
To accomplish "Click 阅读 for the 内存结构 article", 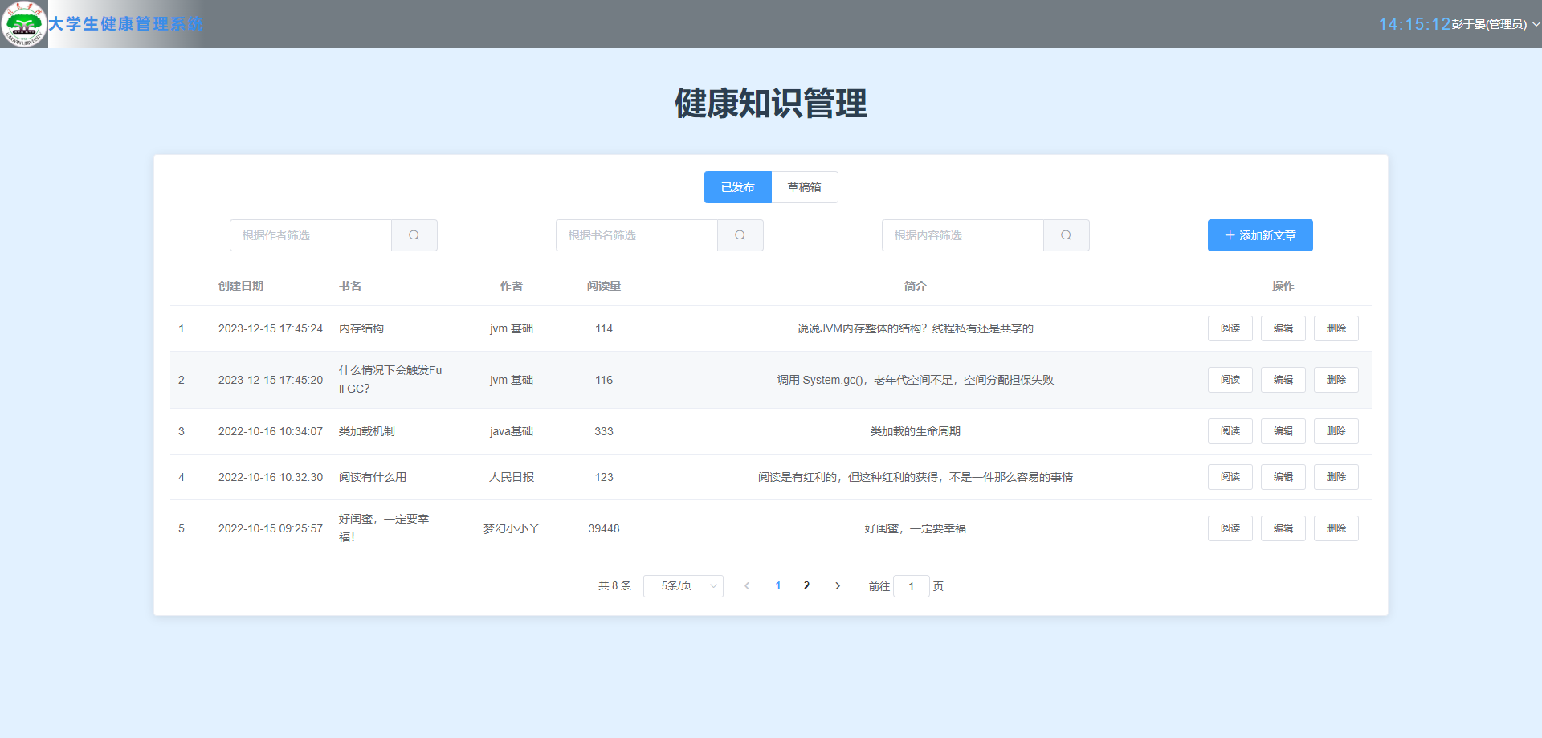I will pos(1230,328).
